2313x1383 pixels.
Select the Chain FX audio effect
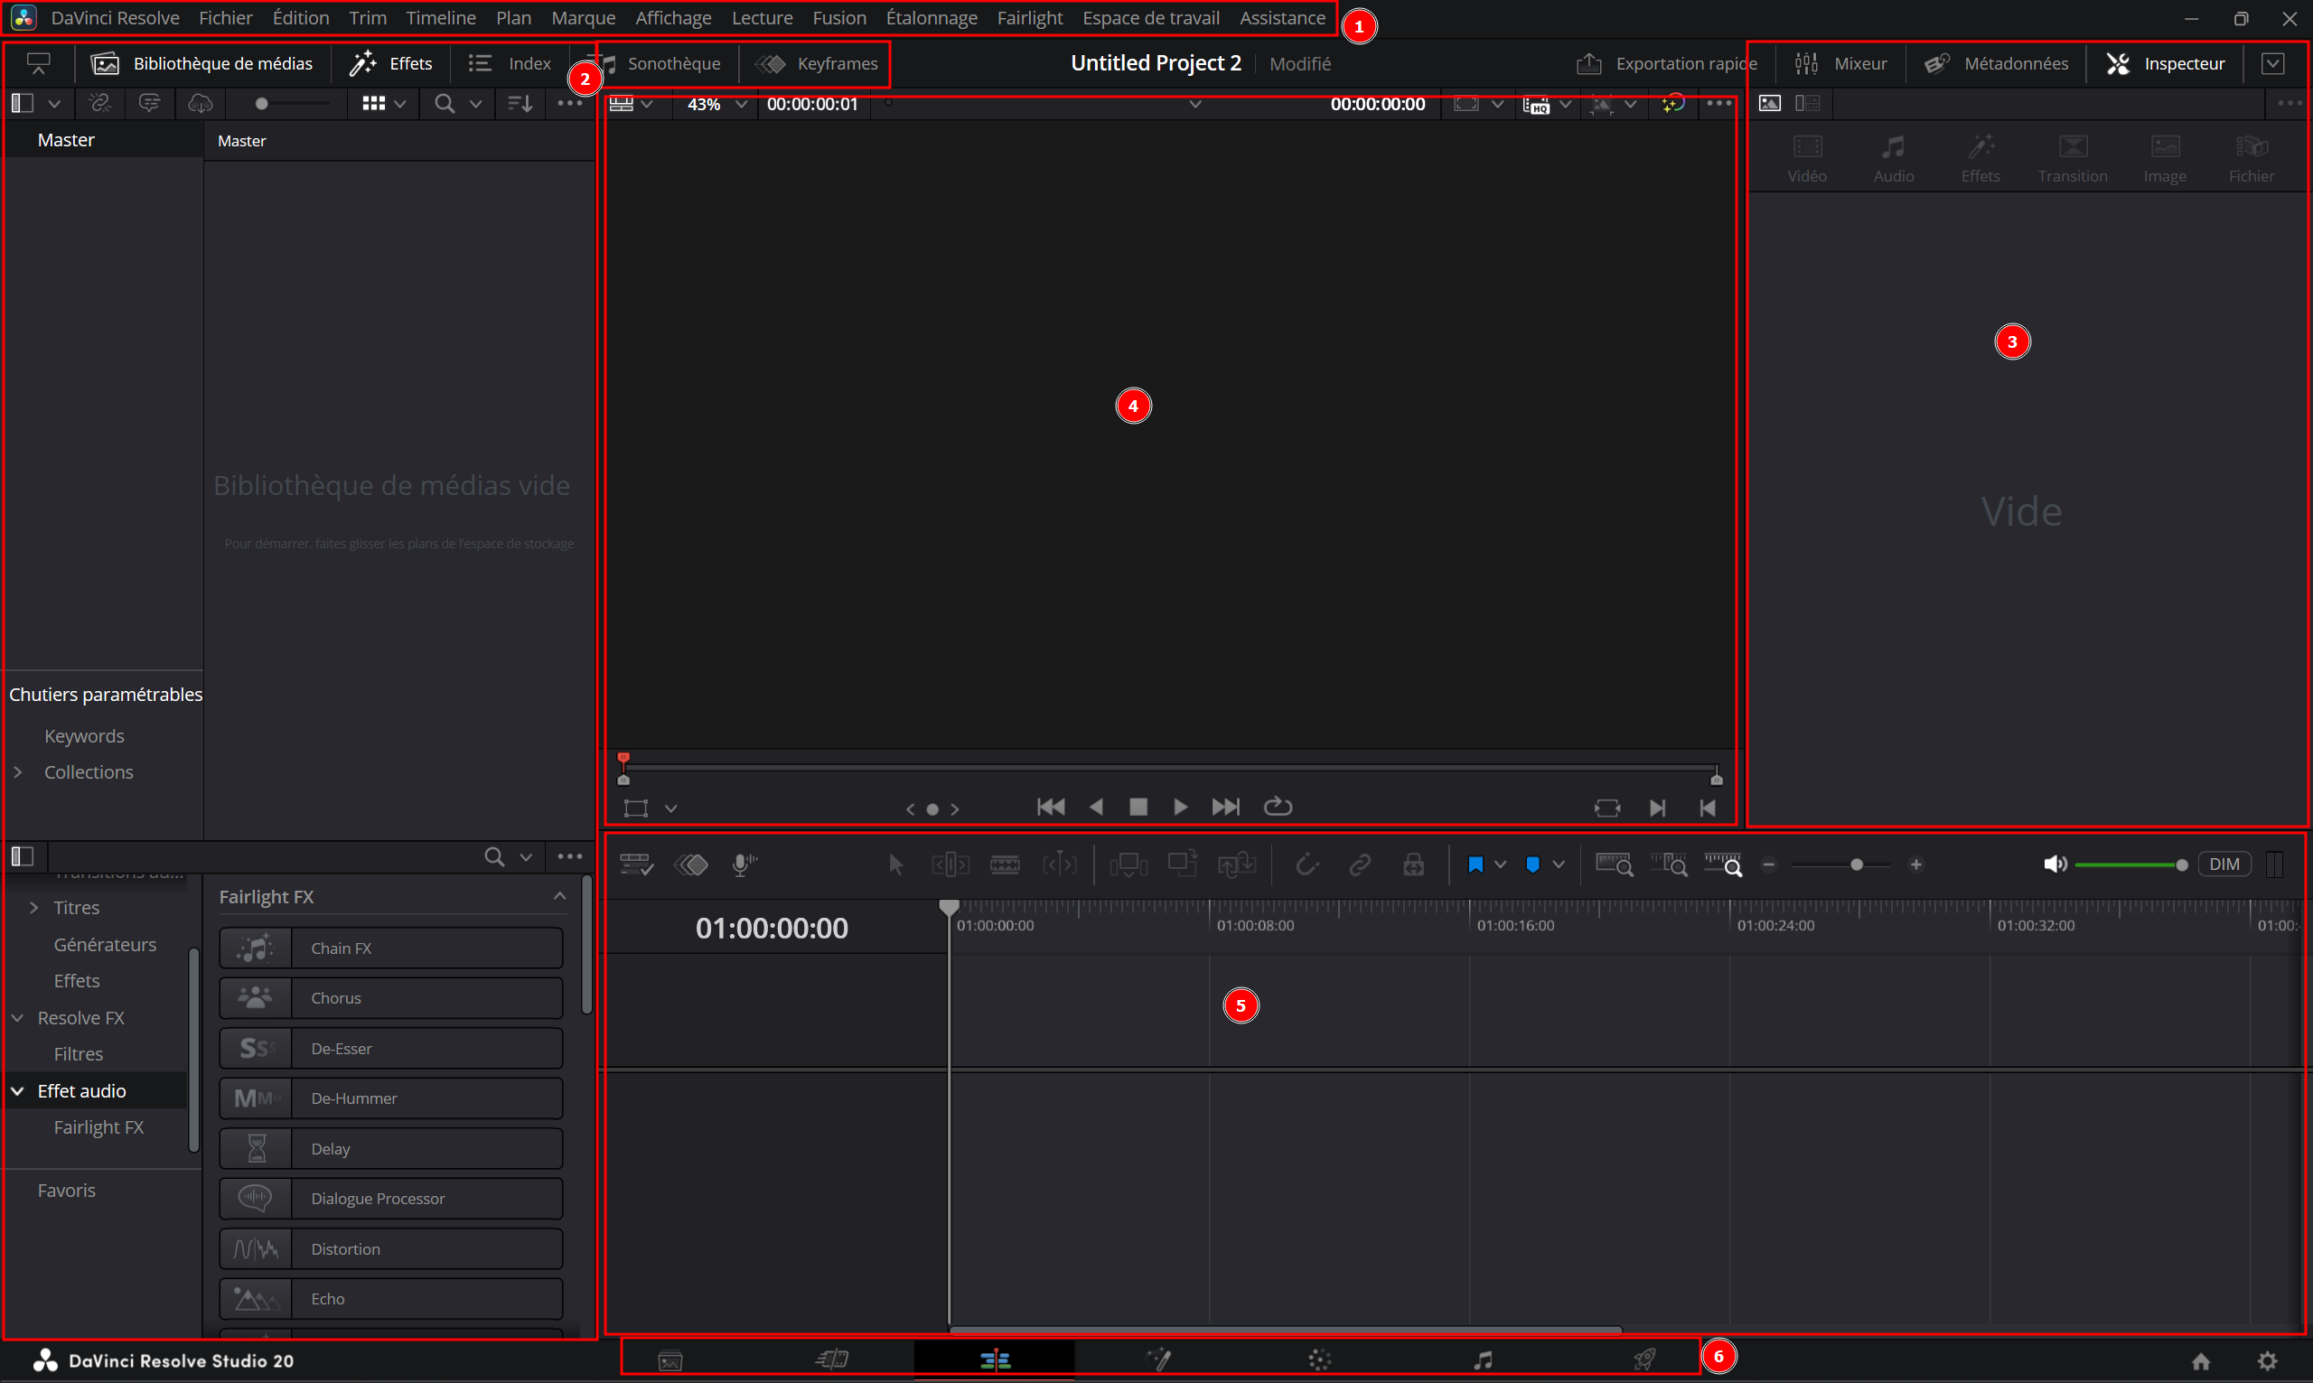pyautogui.click(x=390, y=948)
